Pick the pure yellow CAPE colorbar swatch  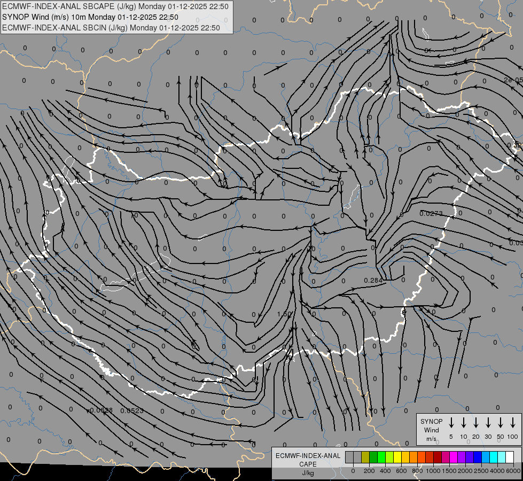pos(397,457)
